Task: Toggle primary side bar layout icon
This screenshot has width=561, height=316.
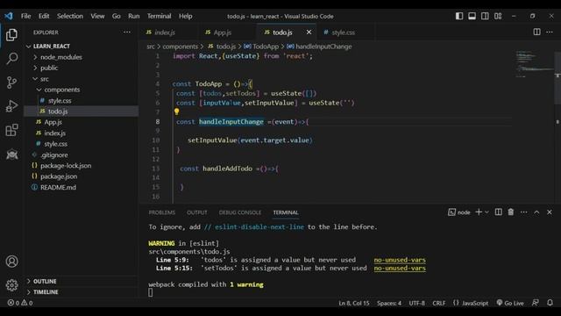Action: point(459,16)
